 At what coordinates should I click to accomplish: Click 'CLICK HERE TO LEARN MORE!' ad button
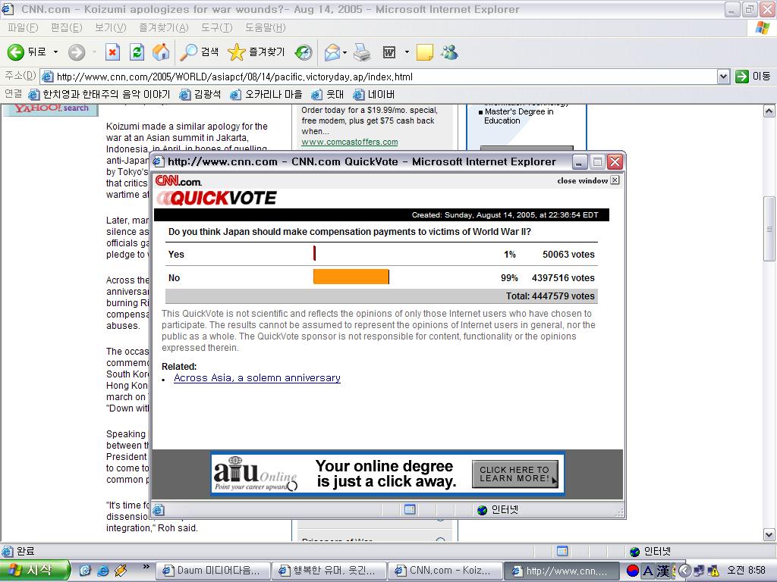point(515,474)
